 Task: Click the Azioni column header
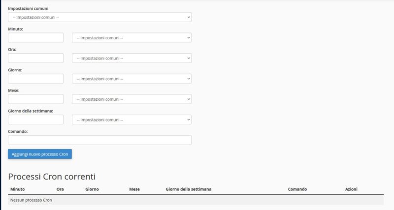pos(351,189)
